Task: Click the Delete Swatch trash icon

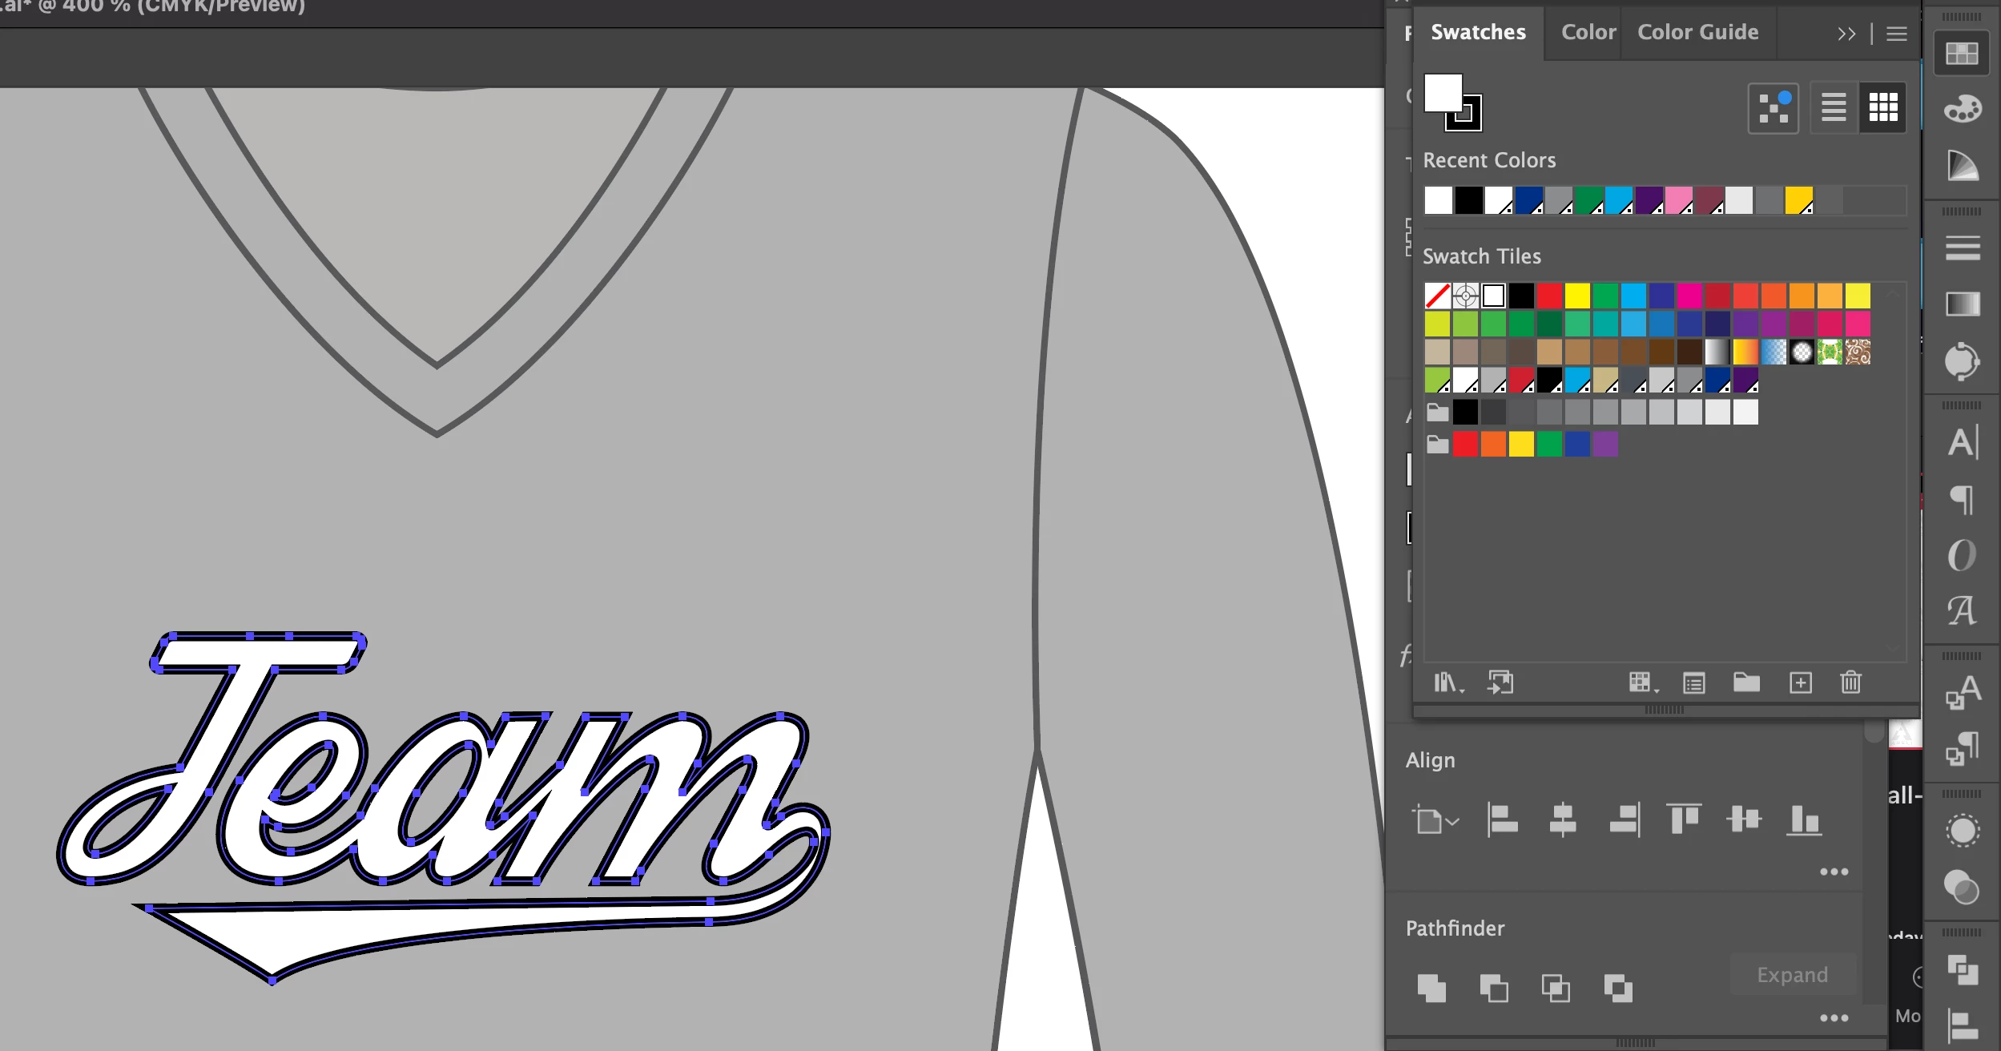Action: [x=1850, y=683]
